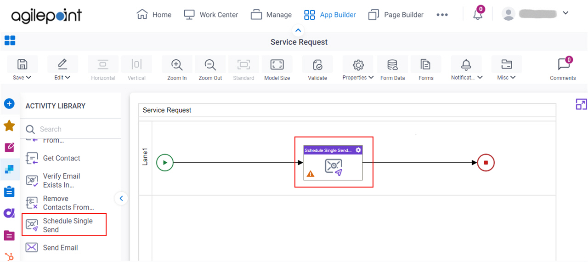Click the Model Size tool
Viewport: 588px width, 262px height.
(x=277, y=68)
